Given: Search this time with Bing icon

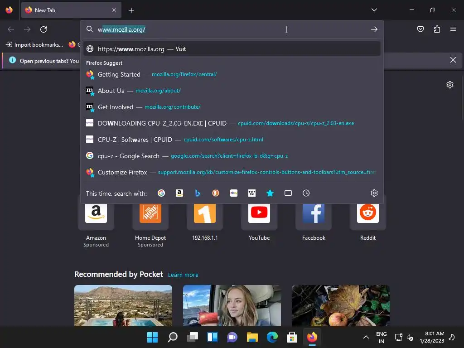Looking at the screenshot, I should click(x=198, y=193).
